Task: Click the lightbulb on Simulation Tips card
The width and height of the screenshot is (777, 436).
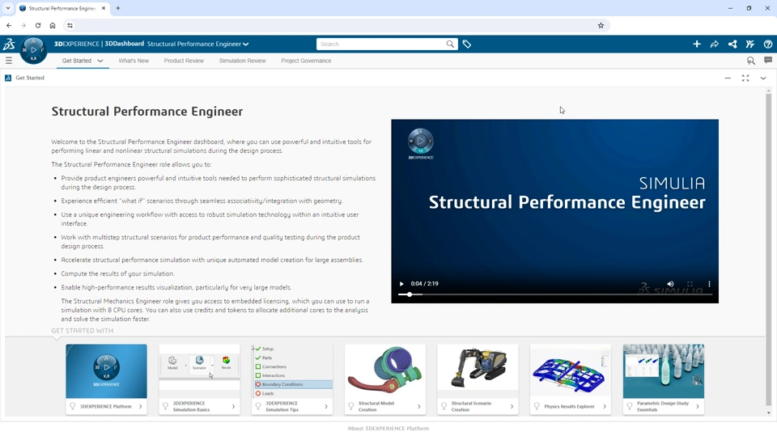Action: (x=258, y=406)
